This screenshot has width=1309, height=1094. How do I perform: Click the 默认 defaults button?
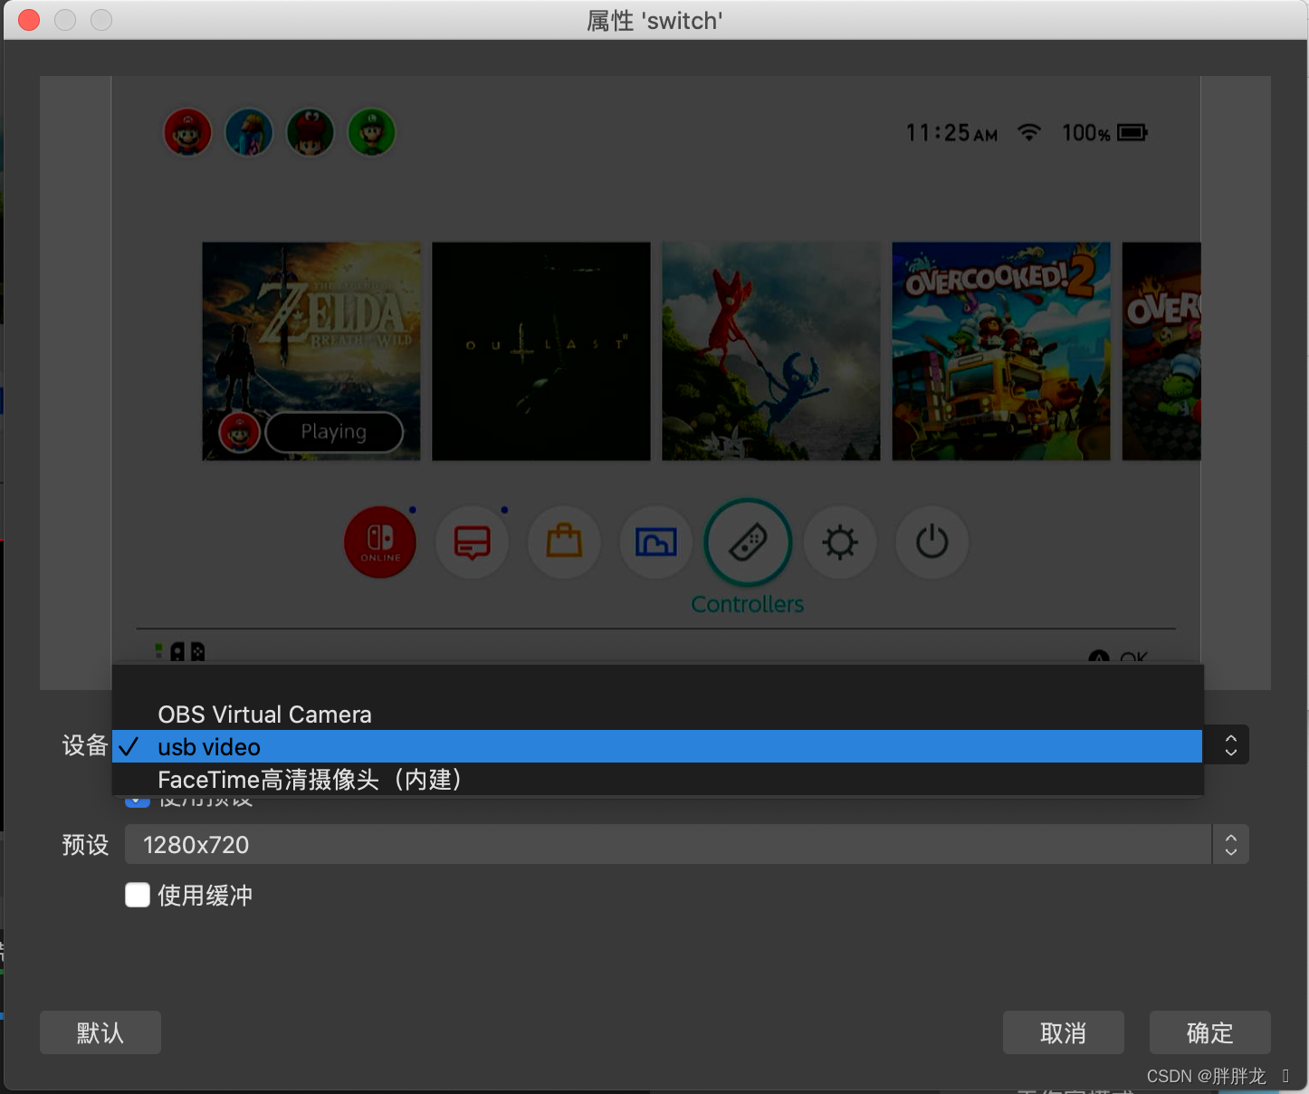(100, 1032)
